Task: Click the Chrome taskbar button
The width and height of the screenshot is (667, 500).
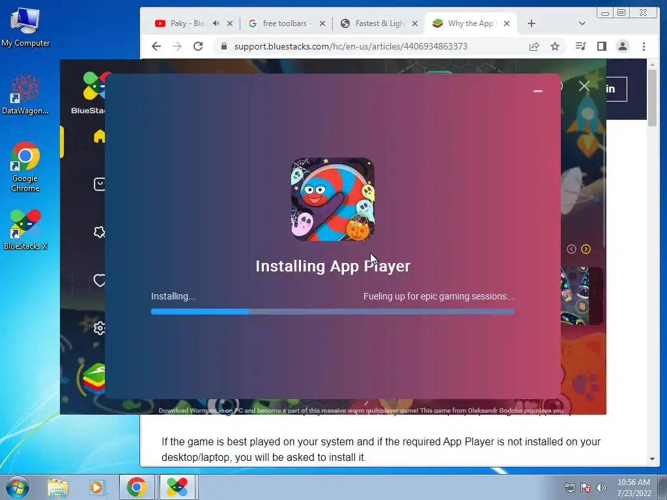Action: 137,487
